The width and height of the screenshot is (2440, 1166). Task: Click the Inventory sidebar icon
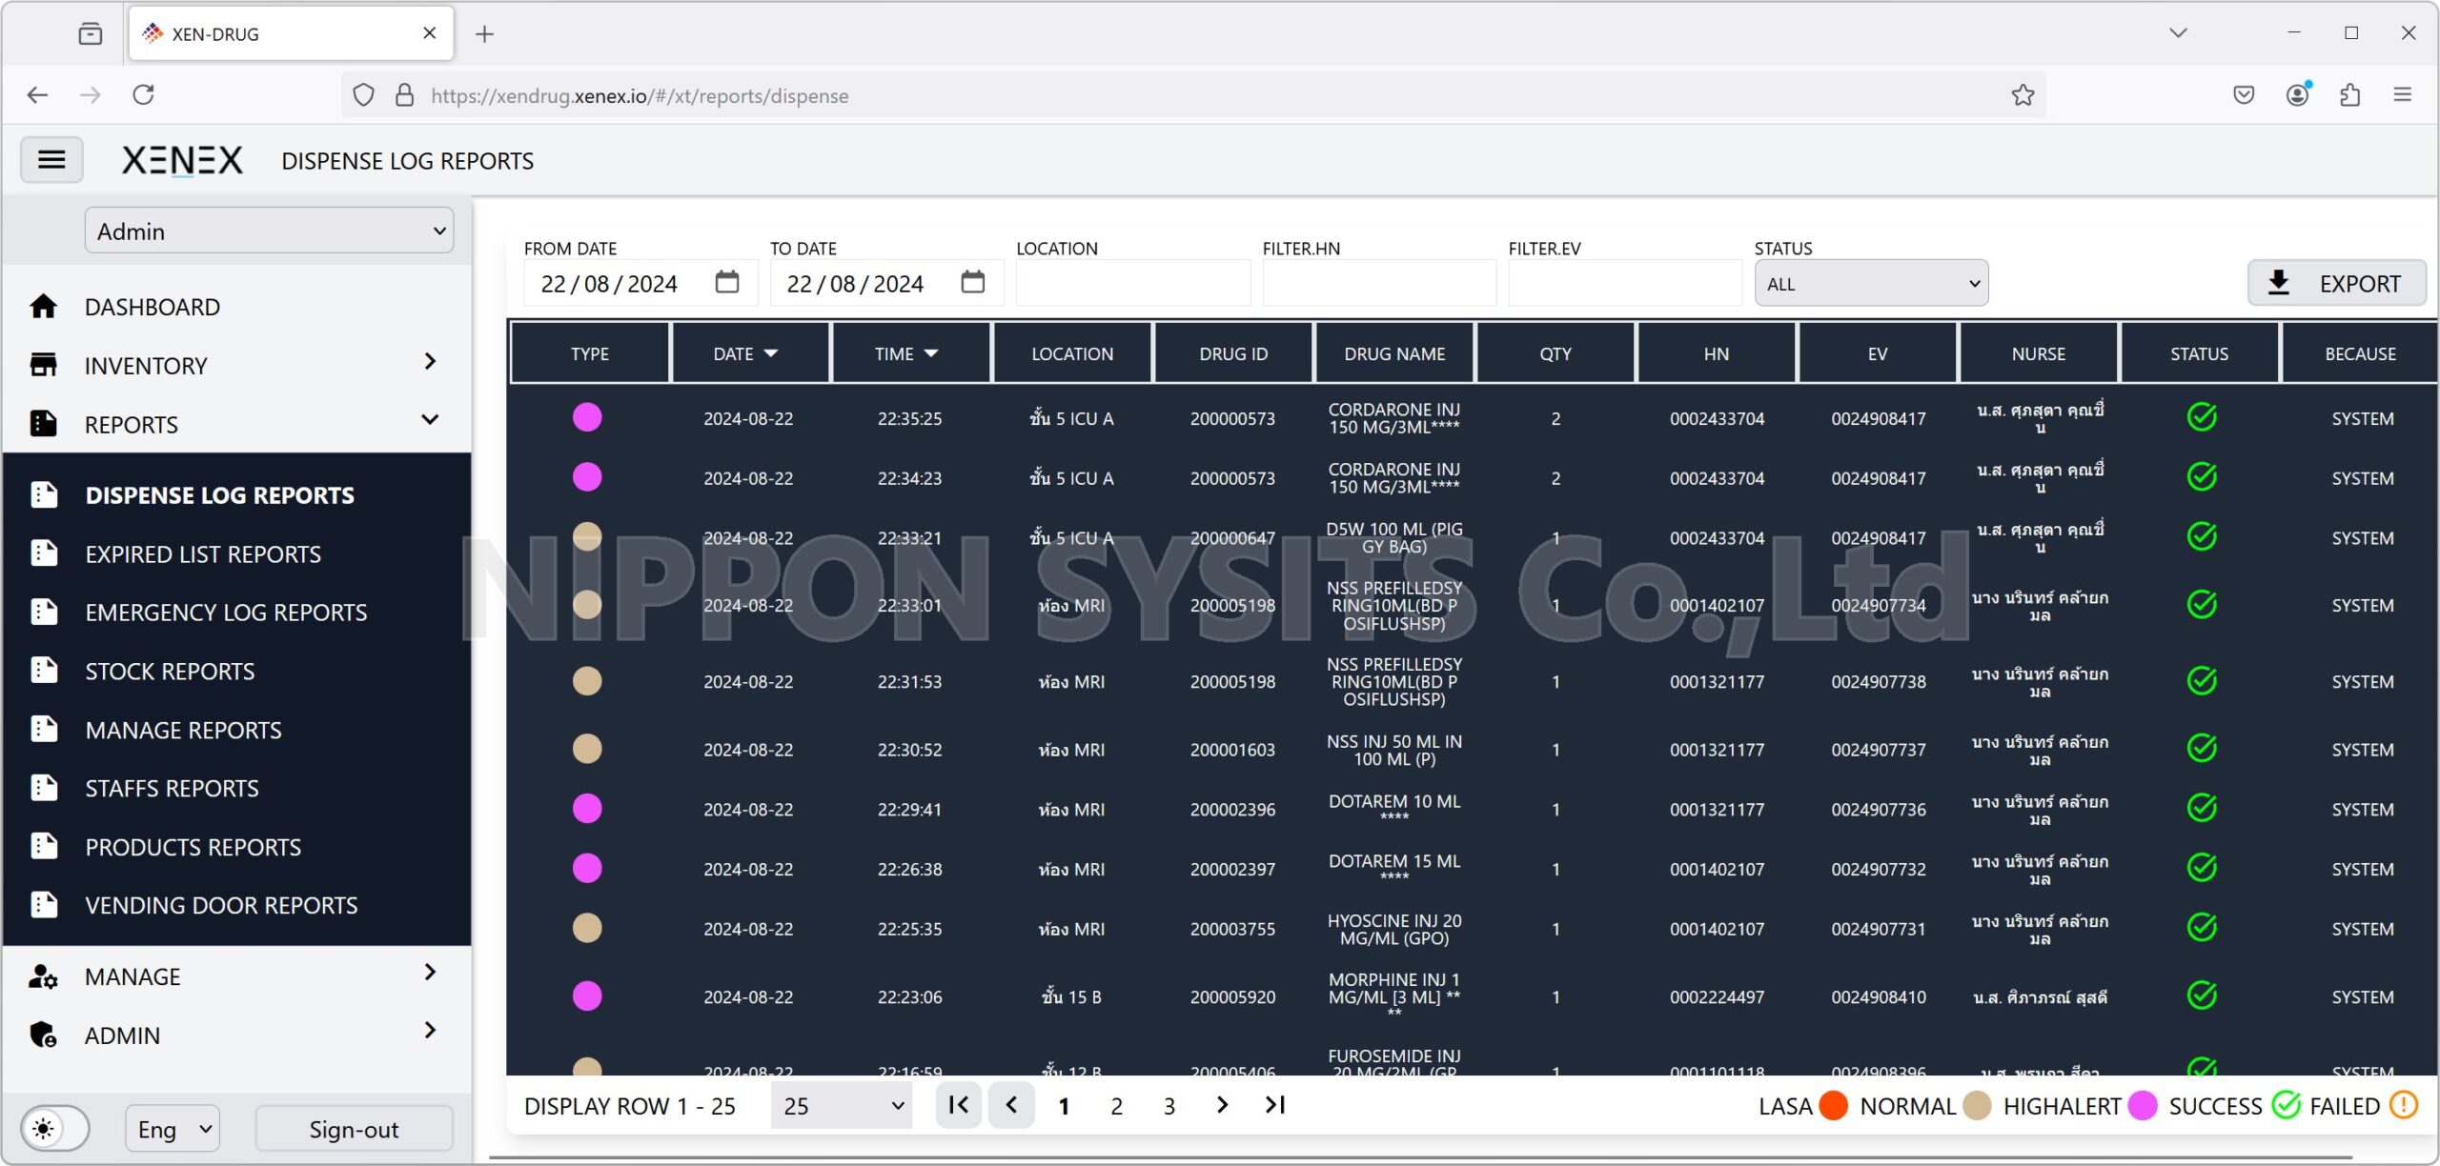tap(43, 364)
